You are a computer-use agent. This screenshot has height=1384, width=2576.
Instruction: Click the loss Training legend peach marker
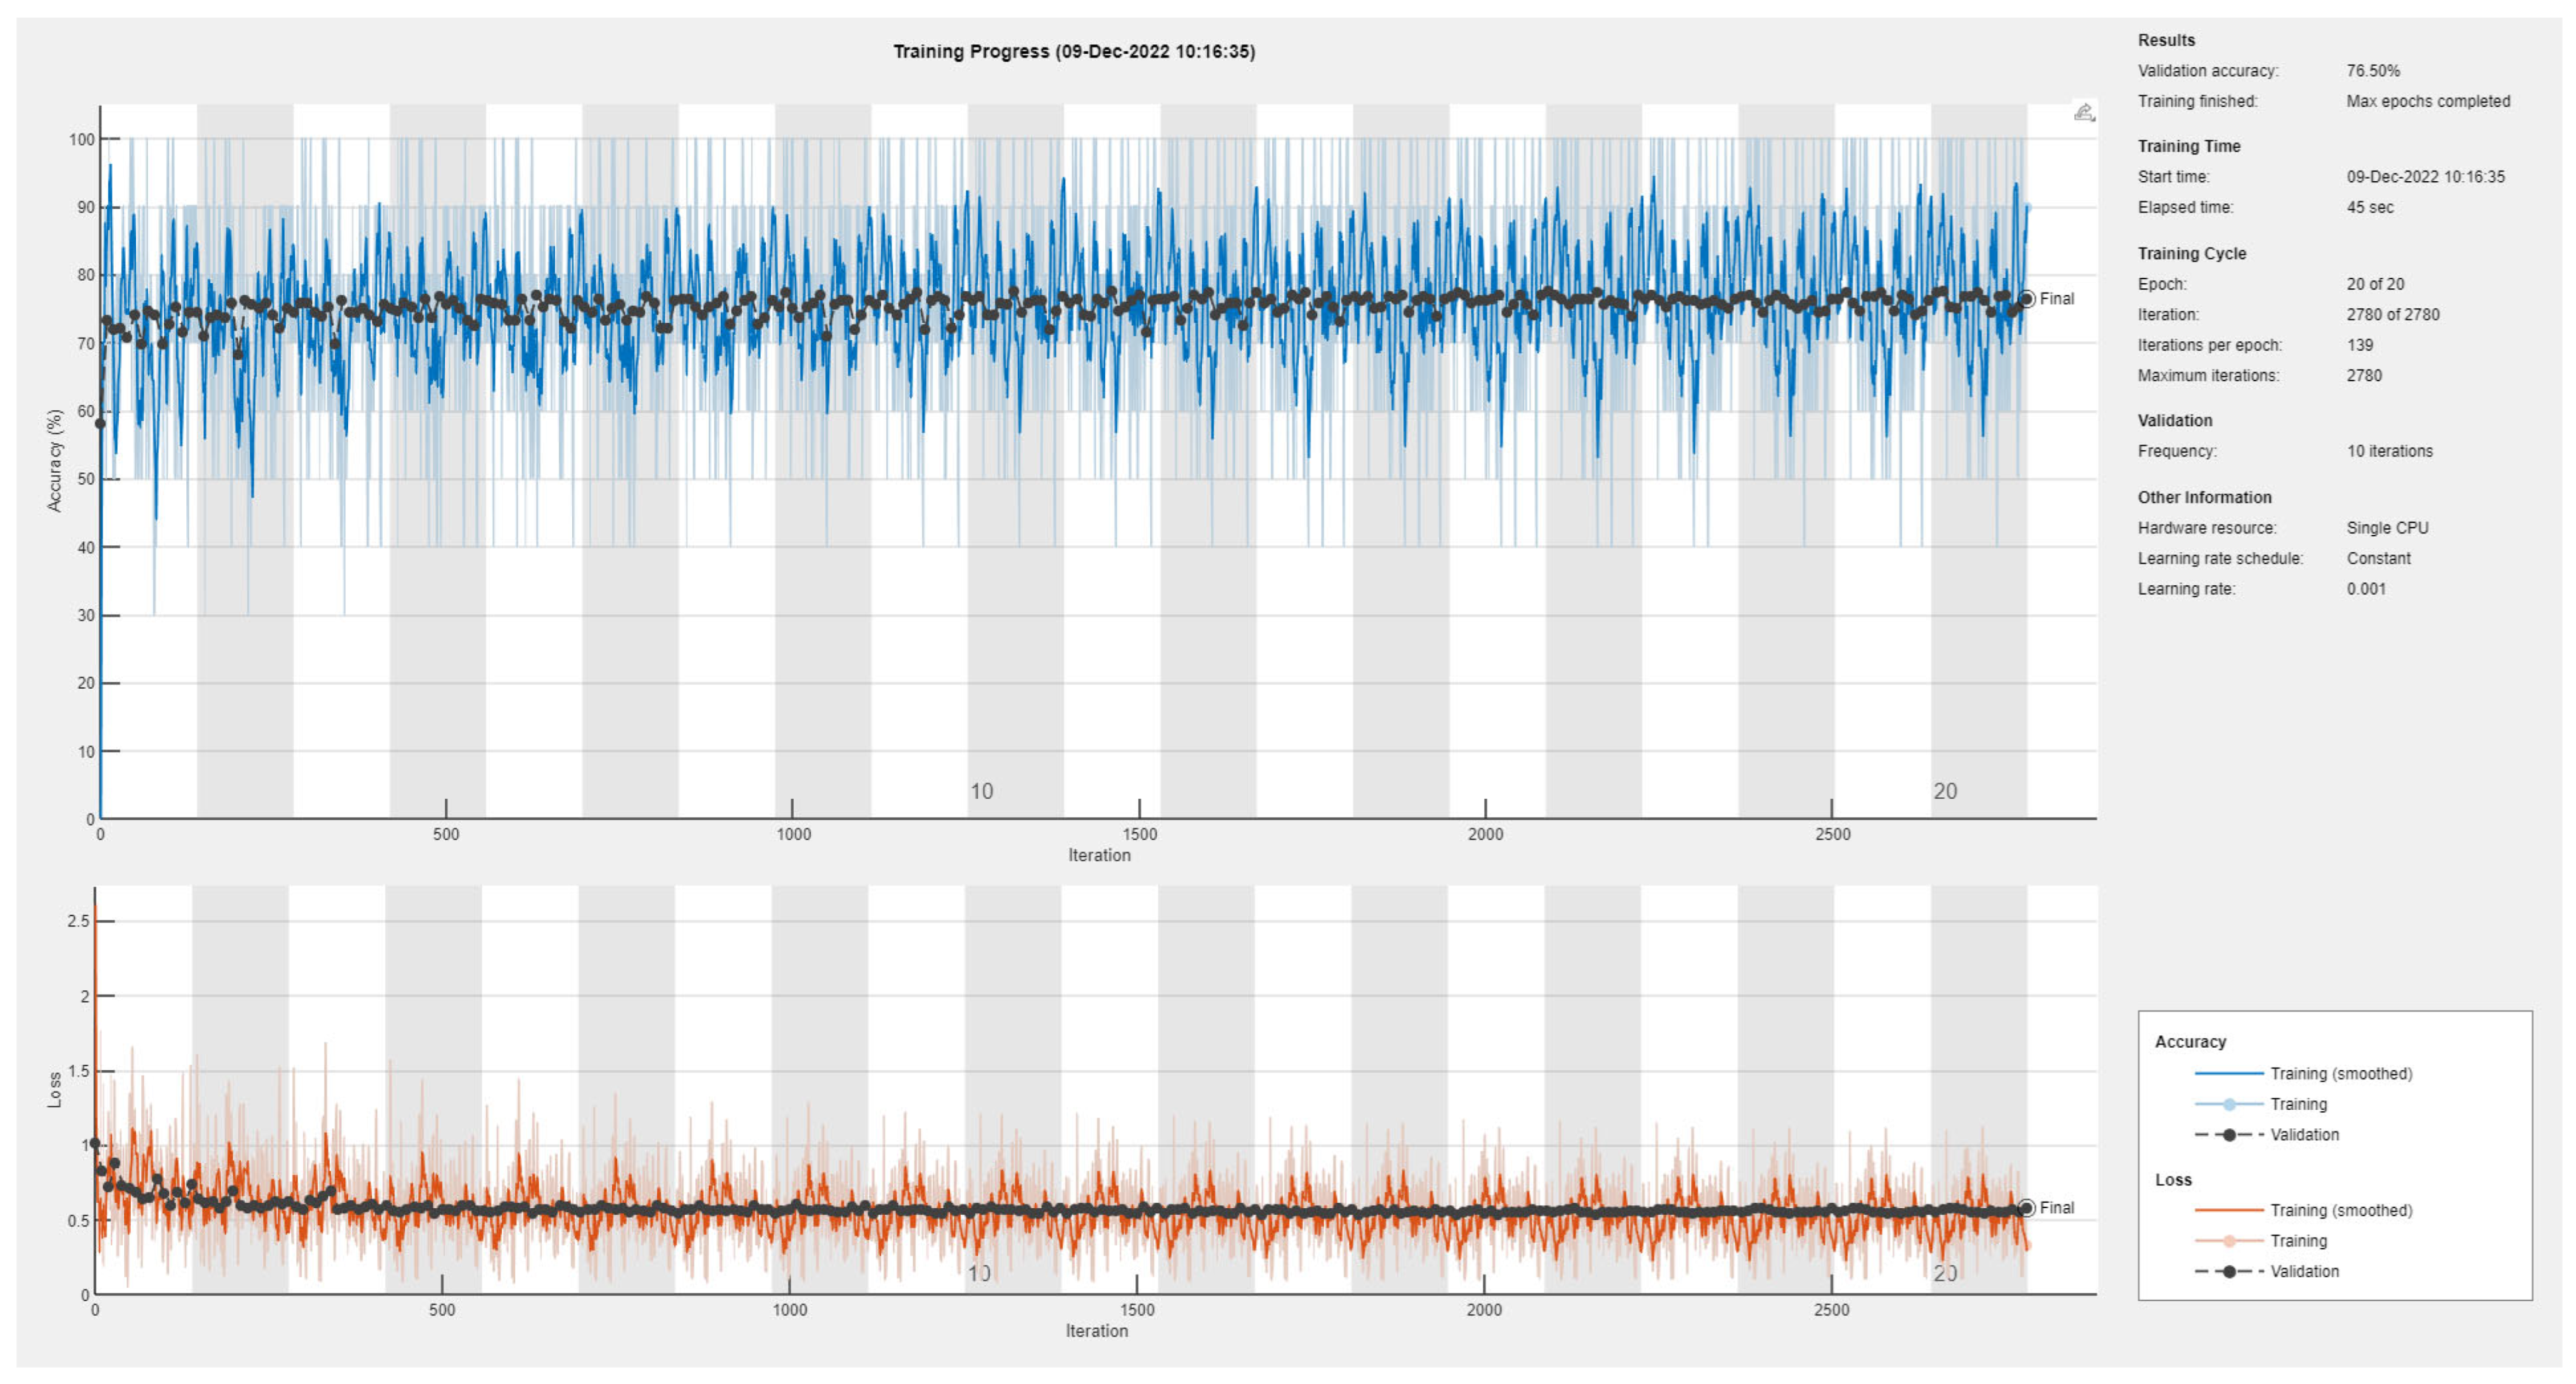click(x=2229, y=1242)
